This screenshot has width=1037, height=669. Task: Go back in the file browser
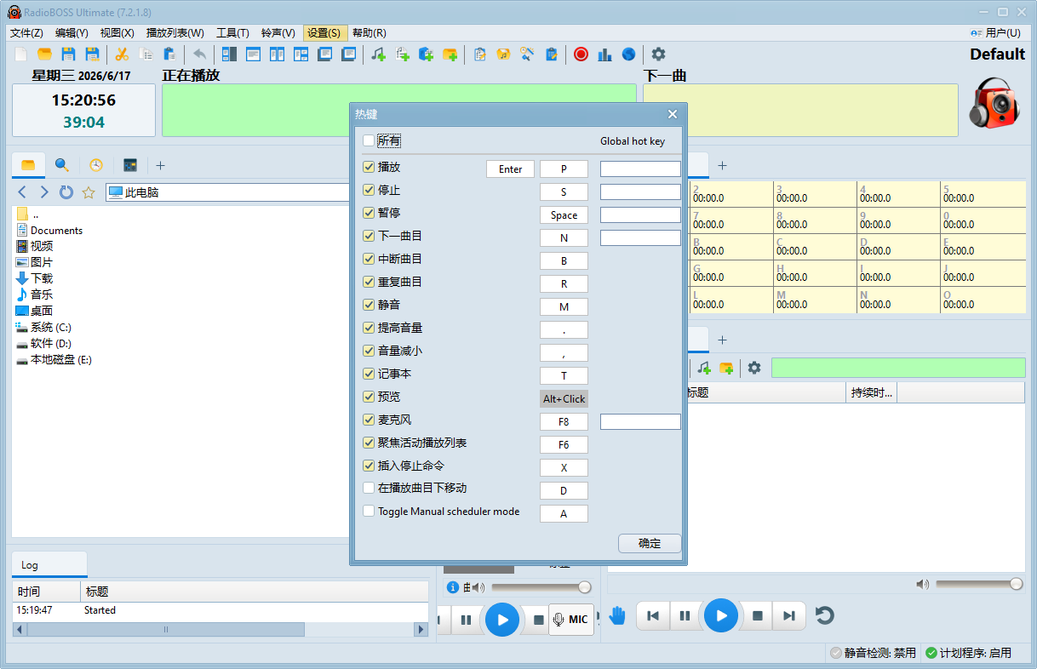tap(23, 192)
